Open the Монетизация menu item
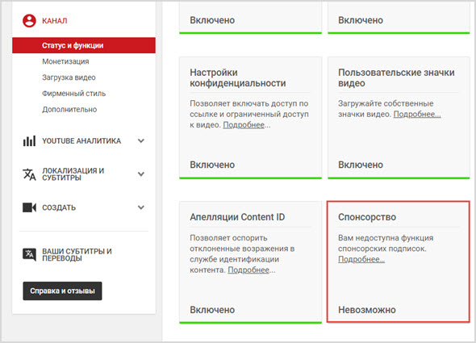476x343 pixels. tap(65, 61)
